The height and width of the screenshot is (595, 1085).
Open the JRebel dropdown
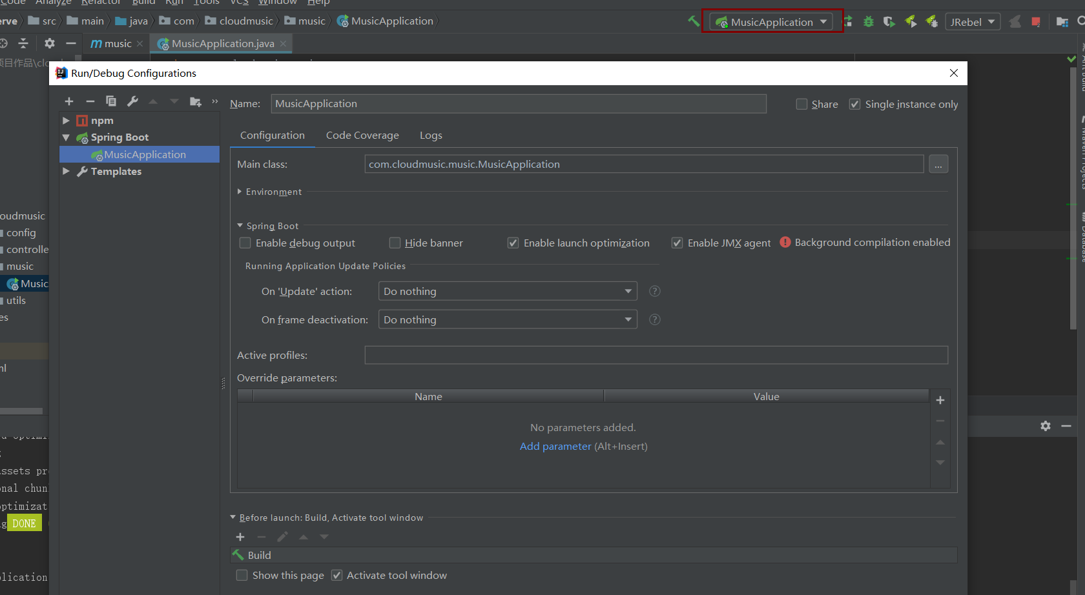click(x=973, y=22)
